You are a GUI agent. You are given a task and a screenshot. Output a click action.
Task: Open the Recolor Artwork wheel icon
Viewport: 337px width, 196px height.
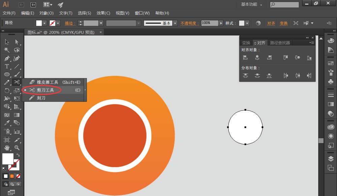pyautogui.click(x=258, y=23)
